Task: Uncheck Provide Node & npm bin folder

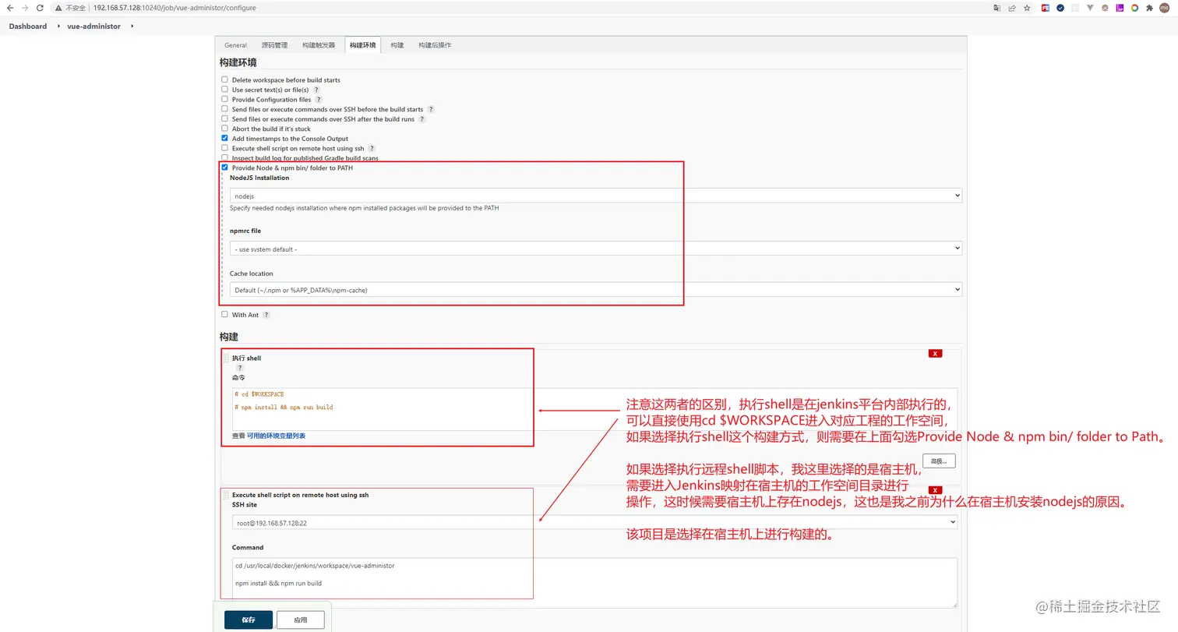Action: click(x=225, y=168)
